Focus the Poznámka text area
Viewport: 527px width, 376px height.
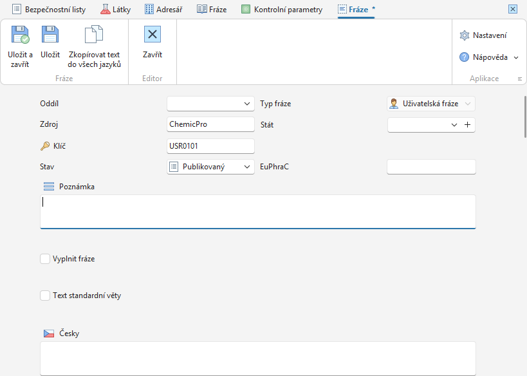click(258, 212)
